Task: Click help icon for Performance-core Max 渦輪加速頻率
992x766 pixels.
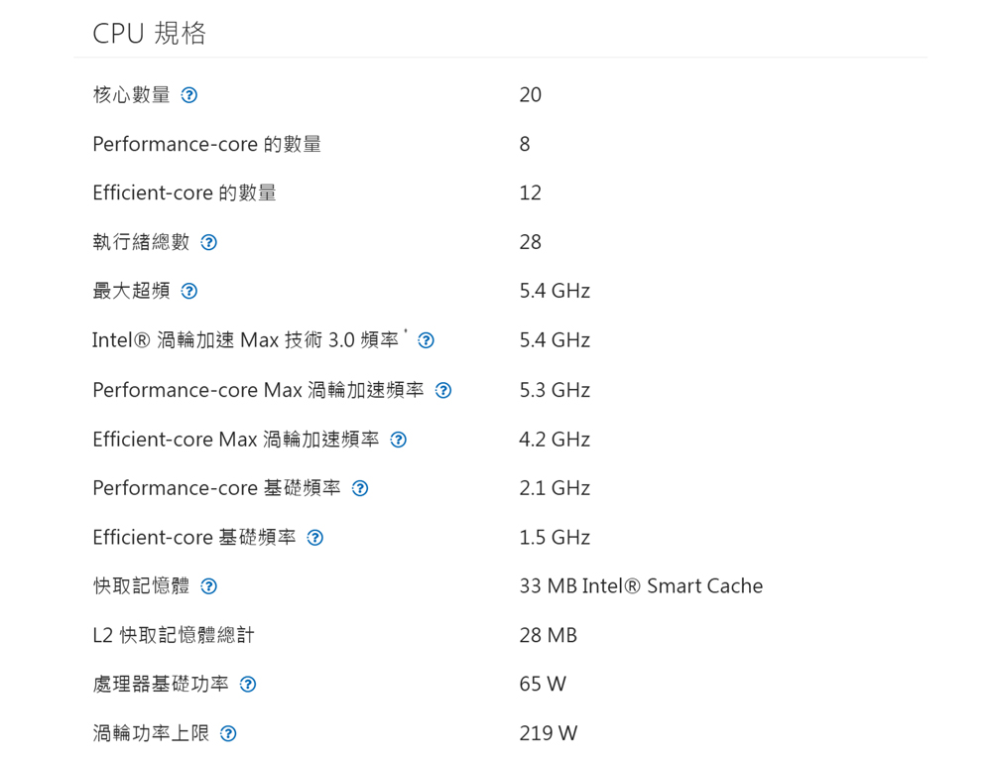Action: click(x=443, y=390)
